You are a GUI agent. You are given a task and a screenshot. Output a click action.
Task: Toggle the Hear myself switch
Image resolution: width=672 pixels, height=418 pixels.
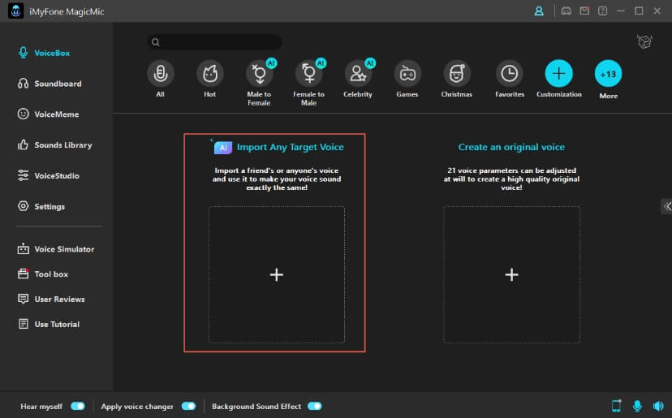pos(78,406)
